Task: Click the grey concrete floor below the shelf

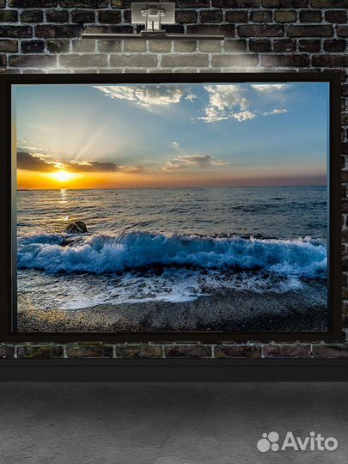Action: pos(174,423)
